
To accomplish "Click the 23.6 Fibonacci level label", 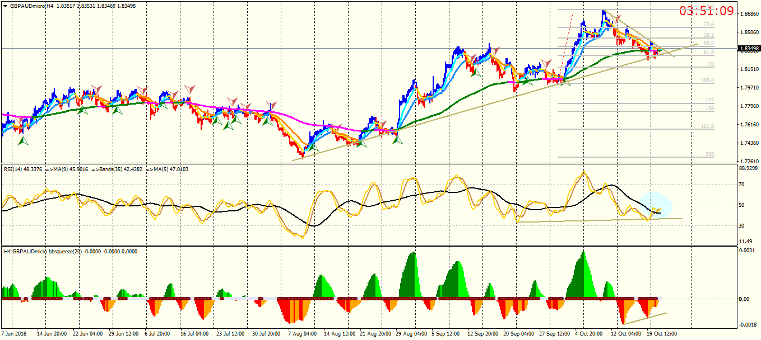I will pyautogui.click(x=709, y=25).
